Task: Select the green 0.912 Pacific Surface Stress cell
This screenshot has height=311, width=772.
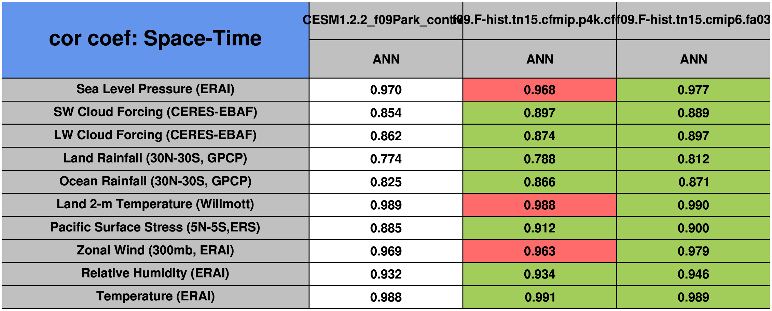Action: point(540,228)
